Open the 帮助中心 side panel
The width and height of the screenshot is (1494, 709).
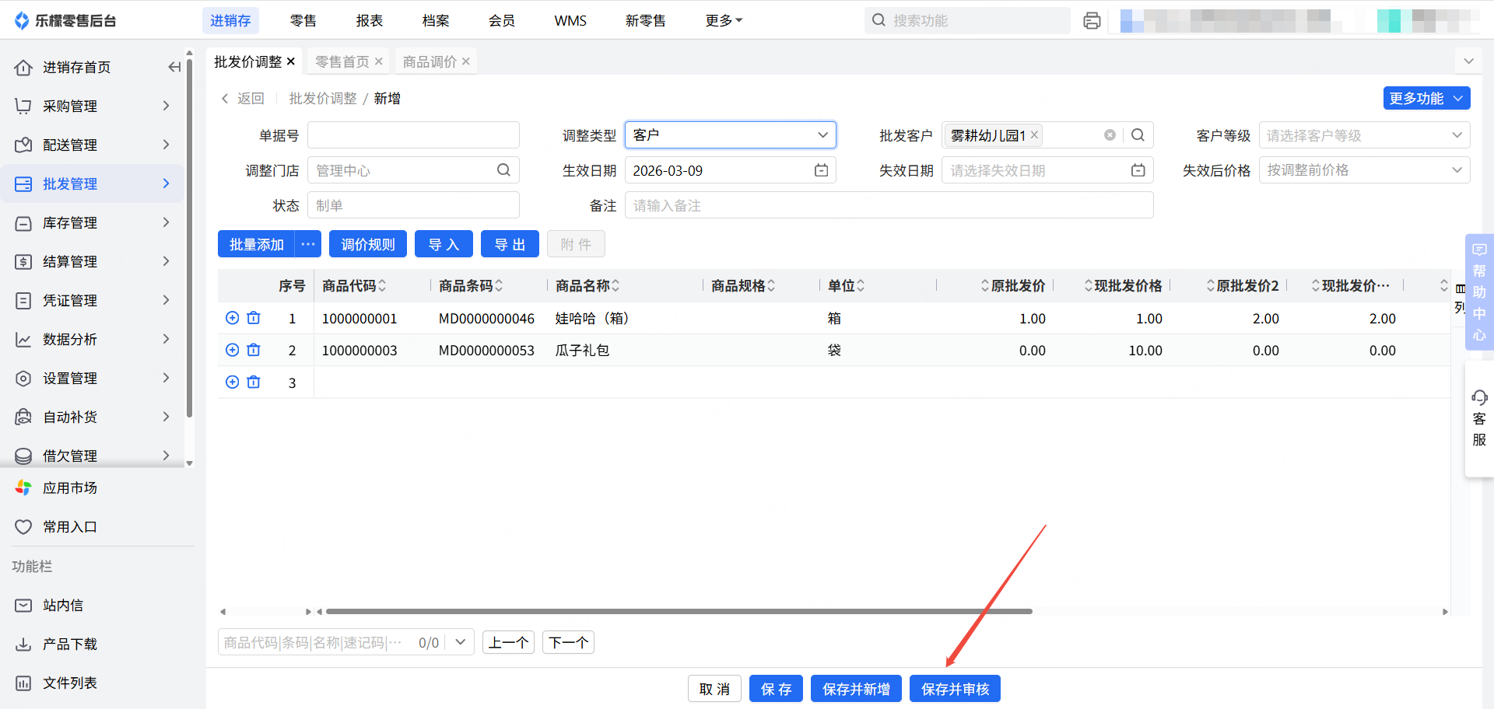click(x=1479, y=292)
